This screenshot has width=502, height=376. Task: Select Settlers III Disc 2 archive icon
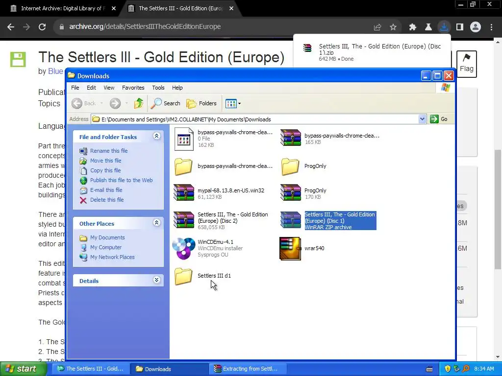[x=184, y=220]
